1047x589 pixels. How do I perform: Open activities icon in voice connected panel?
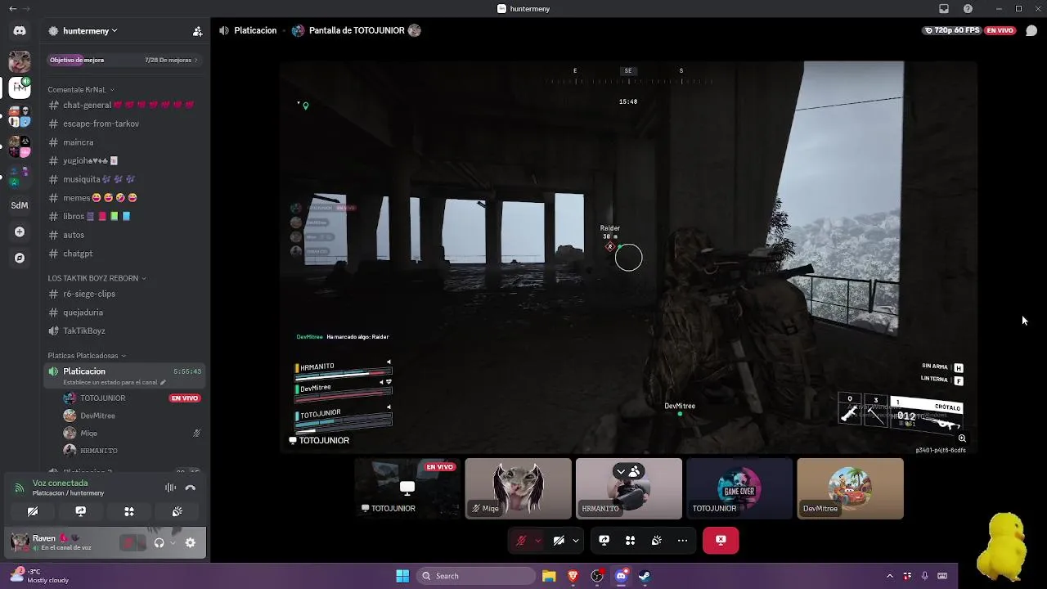click(x=128, y=511)
